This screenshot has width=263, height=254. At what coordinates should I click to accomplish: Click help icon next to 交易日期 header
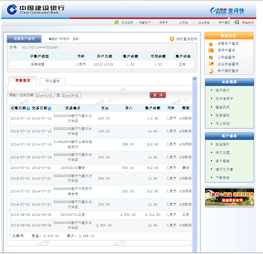click(49, 108)
